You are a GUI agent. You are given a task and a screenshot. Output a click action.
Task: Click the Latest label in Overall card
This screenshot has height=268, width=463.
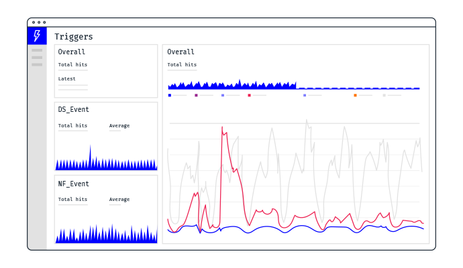[x=66, y=78]
